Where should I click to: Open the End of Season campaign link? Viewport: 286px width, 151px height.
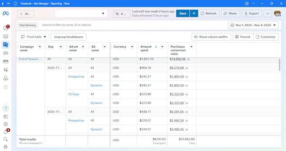coord(30,59)
